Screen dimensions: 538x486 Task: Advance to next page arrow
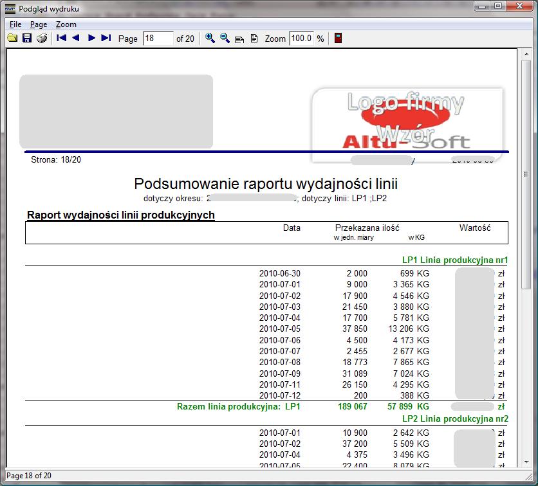click(91, 39)
